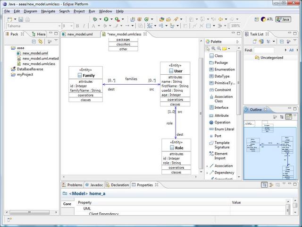Switch to the Java perspective
The width and height of the screenshot is (302, 227).
click(283, 19)
